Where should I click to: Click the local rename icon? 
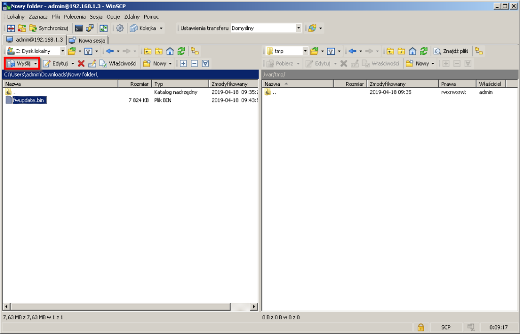tap(92, 63)
